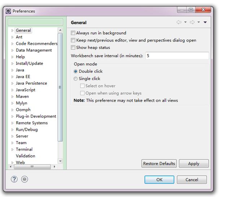Image resolution: width=231 pixels, height=197 pixels.
Task: Open the back history dropdown arrow
Action: point(186,22)
